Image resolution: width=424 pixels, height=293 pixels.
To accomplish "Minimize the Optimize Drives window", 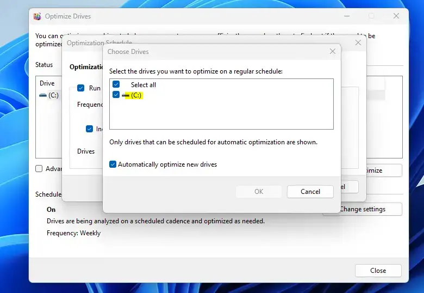I will (x=347, y=16).
